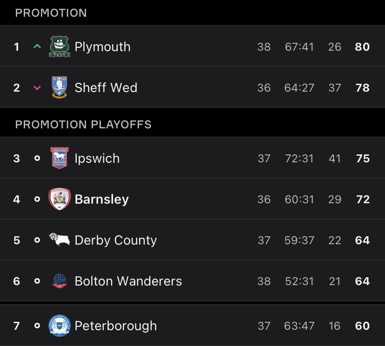Viewport: 385px width, 346px height.
Task: Select the Barnsley club crest
Action: coord(60,199)
